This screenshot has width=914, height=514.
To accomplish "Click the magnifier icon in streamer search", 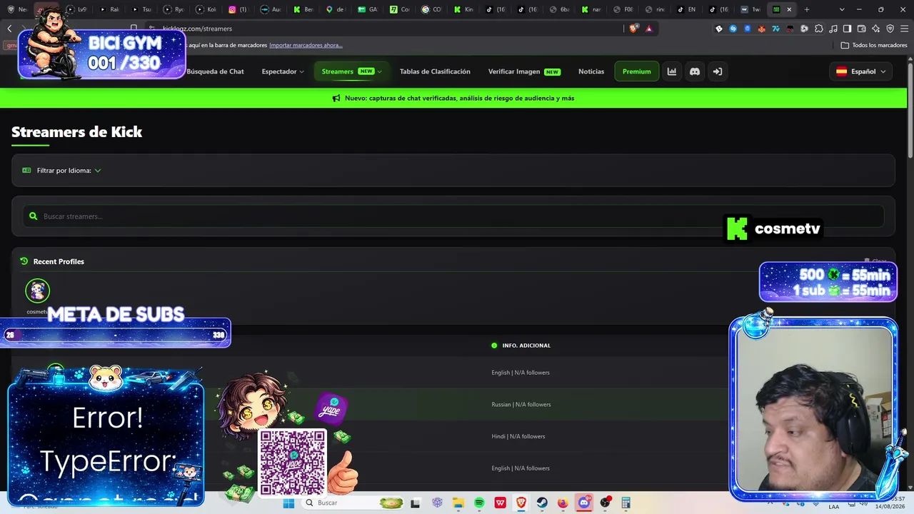I will click(33, 216).
